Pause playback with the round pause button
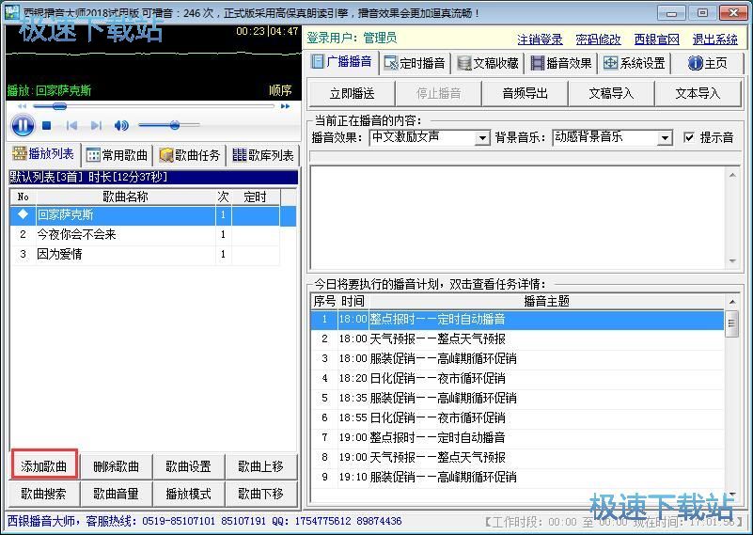Viewport: 753px width, 535px height. pos(23,125)
